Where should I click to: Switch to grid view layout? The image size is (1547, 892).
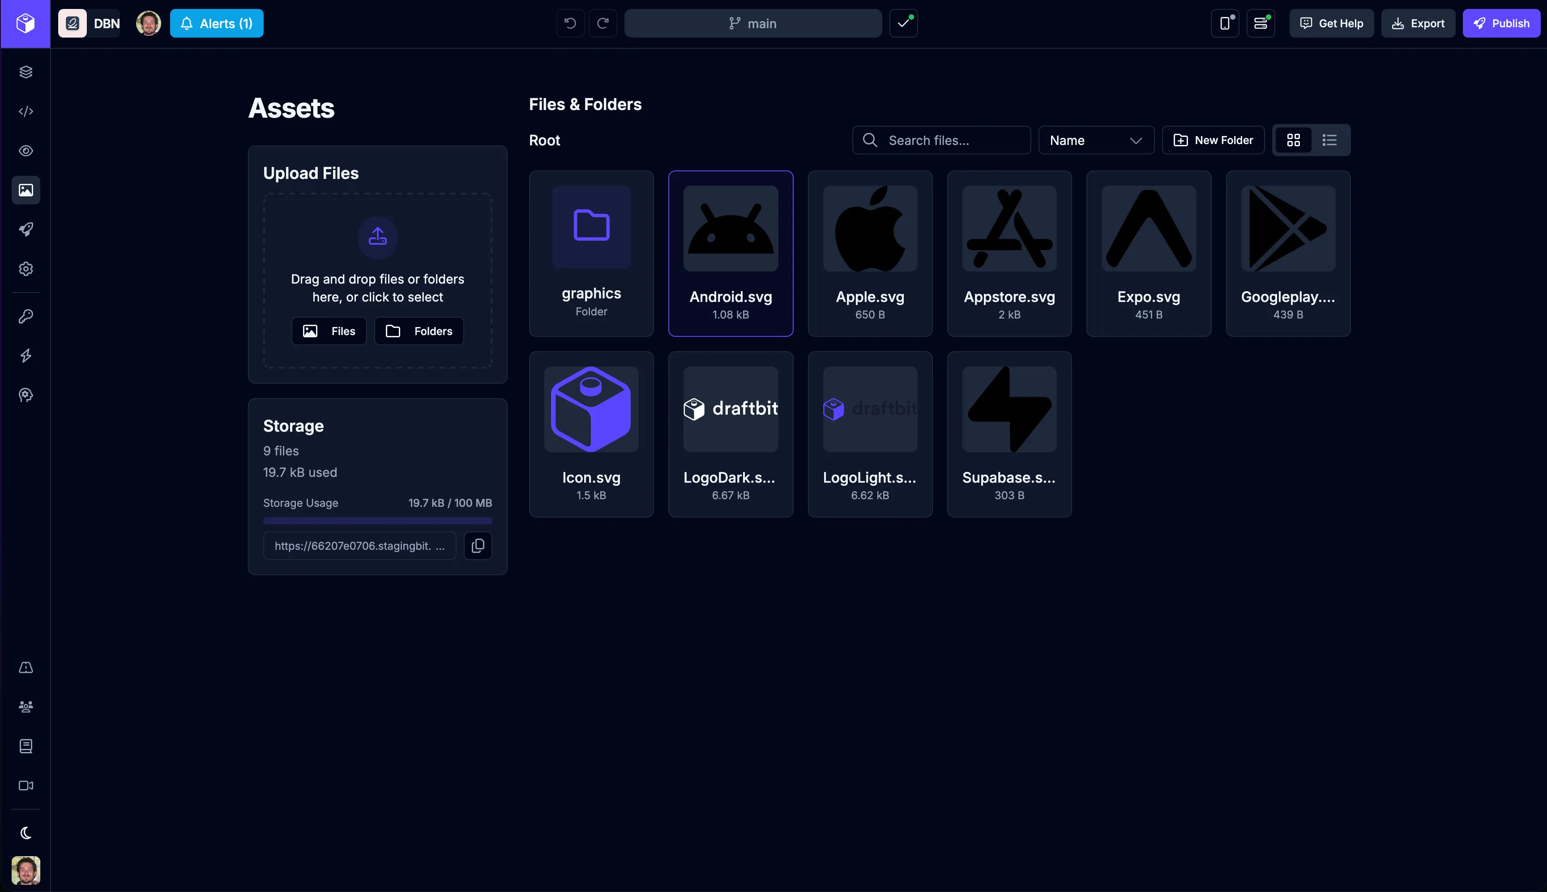click(1293, 140)
